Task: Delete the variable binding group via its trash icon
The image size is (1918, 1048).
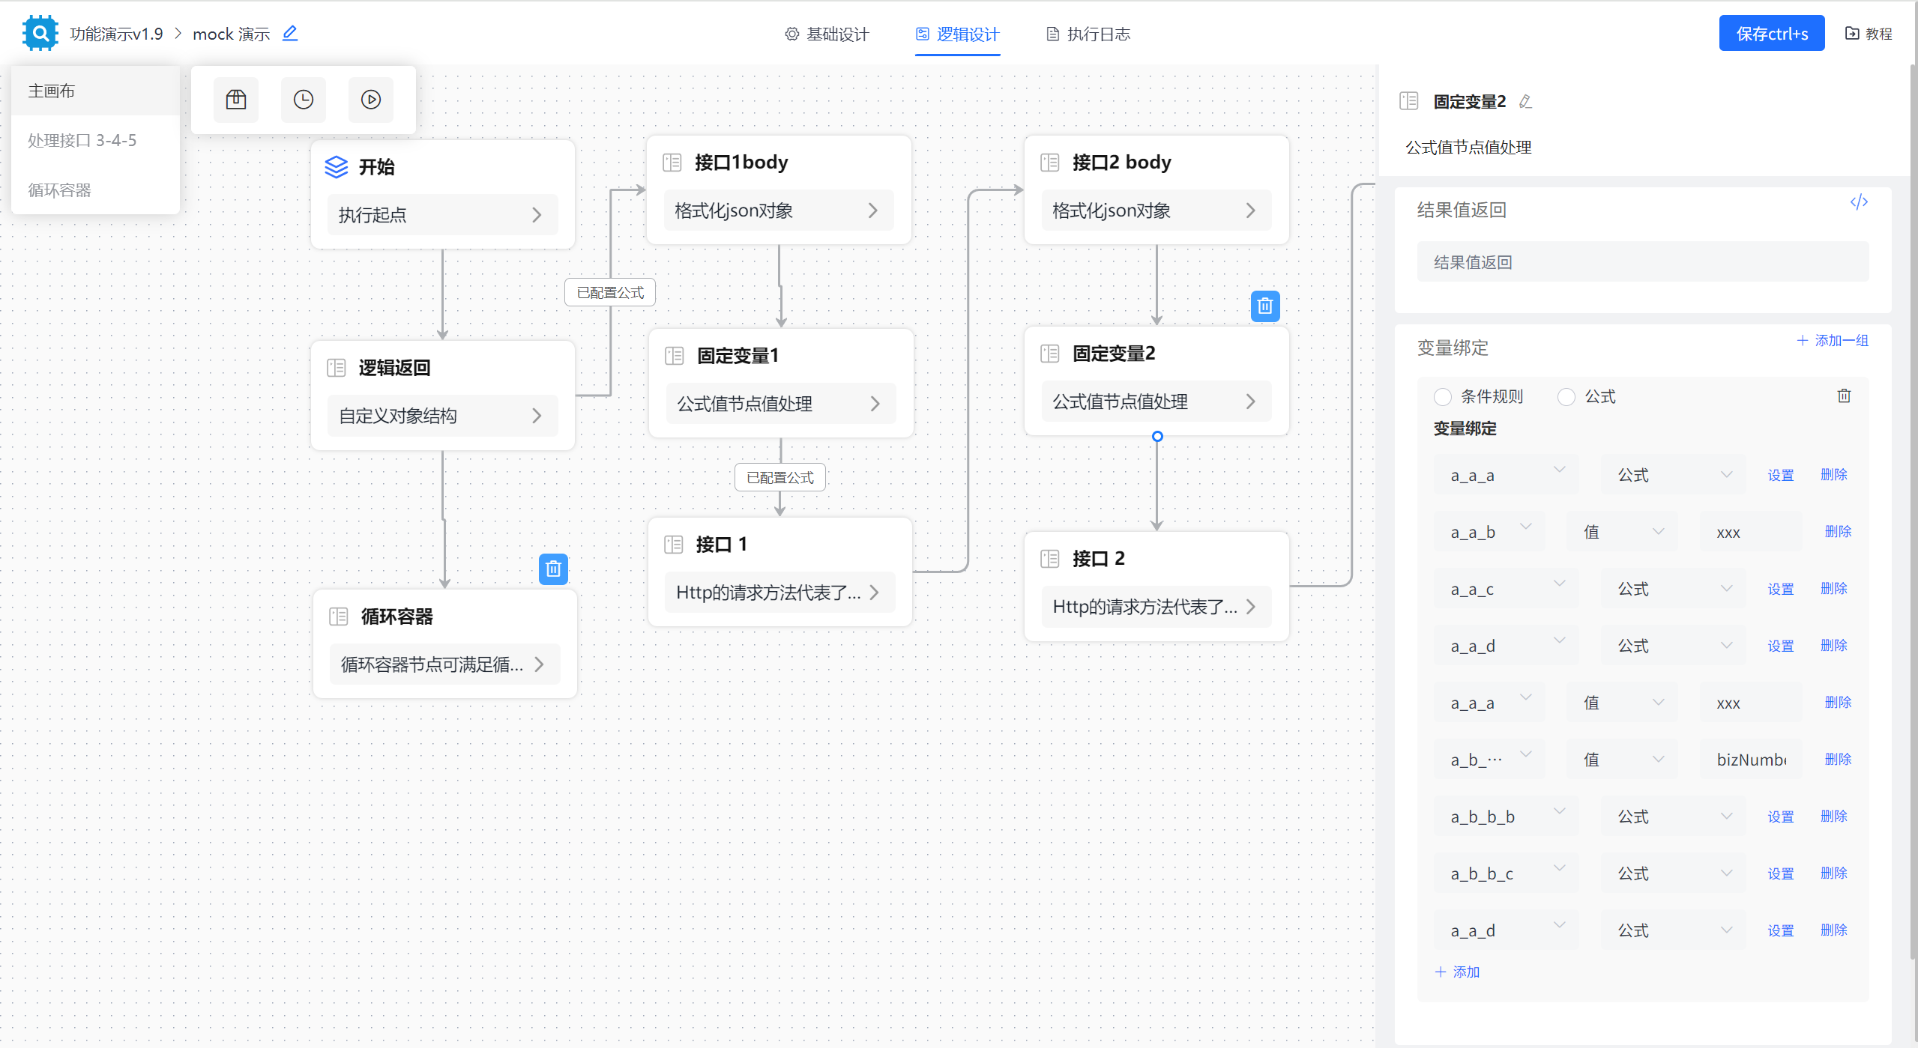Action: coord(1844,396)
